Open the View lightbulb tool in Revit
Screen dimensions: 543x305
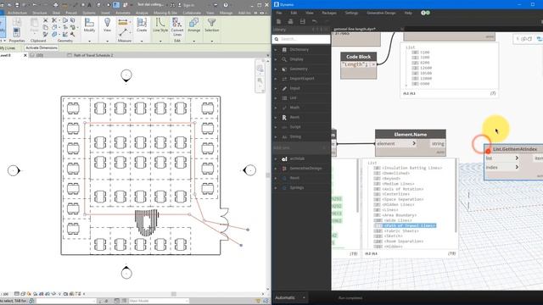[108, 25]
